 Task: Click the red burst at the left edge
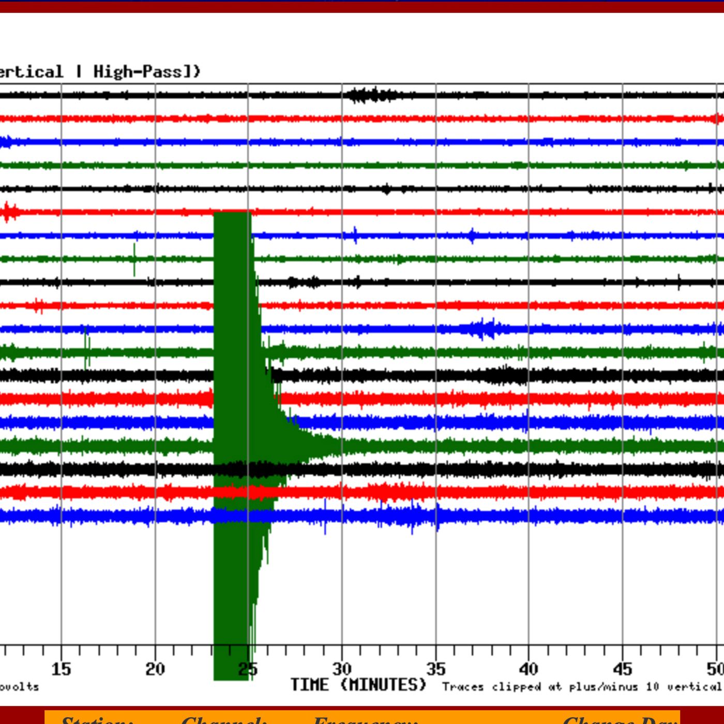click(9, 212)
